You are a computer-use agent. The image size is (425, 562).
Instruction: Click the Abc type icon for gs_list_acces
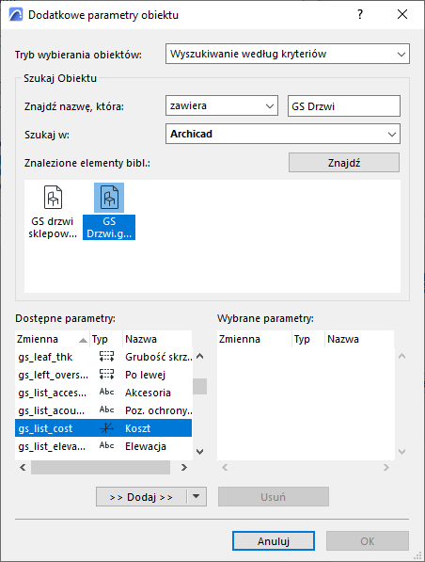[x=106, y=393]
